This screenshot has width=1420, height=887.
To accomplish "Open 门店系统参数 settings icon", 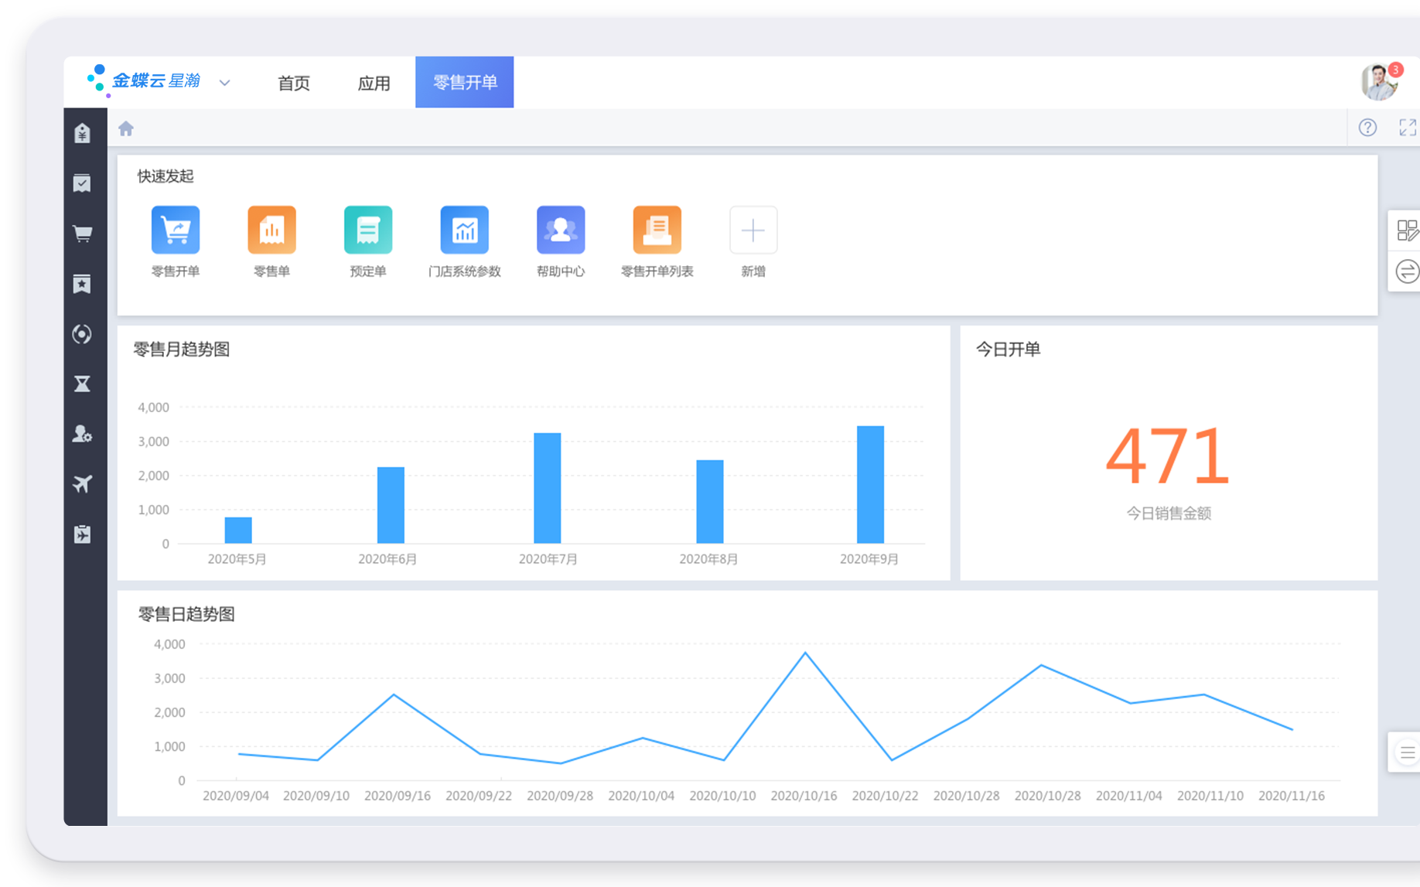I will pyautogui.click(x=464, y=230).
